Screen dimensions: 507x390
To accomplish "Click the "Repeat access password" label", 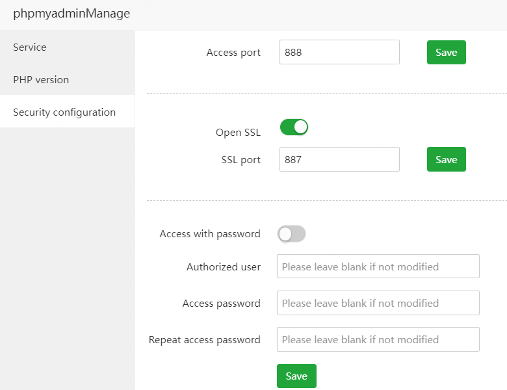I will pyautogui.click(x=205, y=339).
